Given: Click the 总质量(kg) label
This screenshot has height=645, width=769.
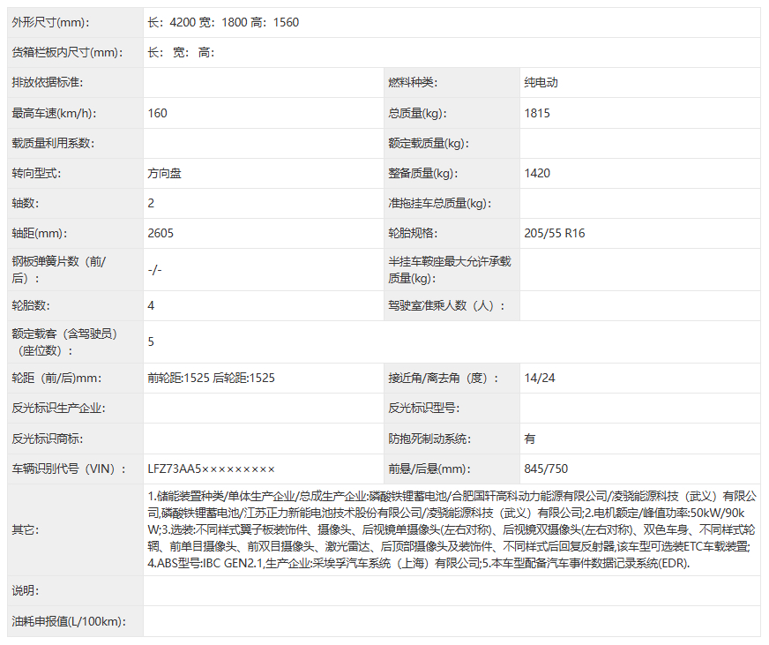Looking at the screenshot, I should coord(417,113).
